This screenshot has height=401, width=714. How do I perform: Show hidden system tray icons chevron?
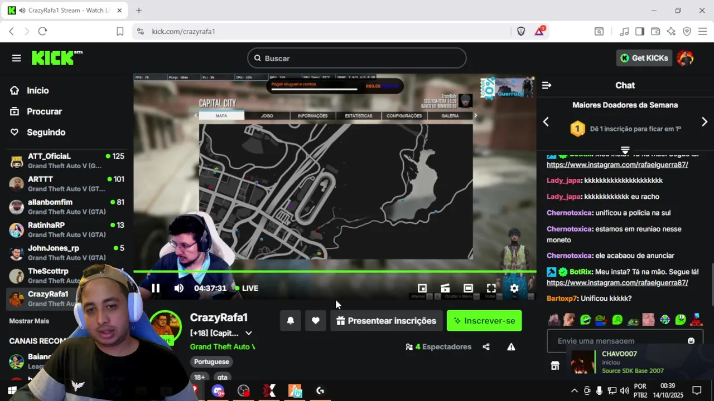[574, 390]
